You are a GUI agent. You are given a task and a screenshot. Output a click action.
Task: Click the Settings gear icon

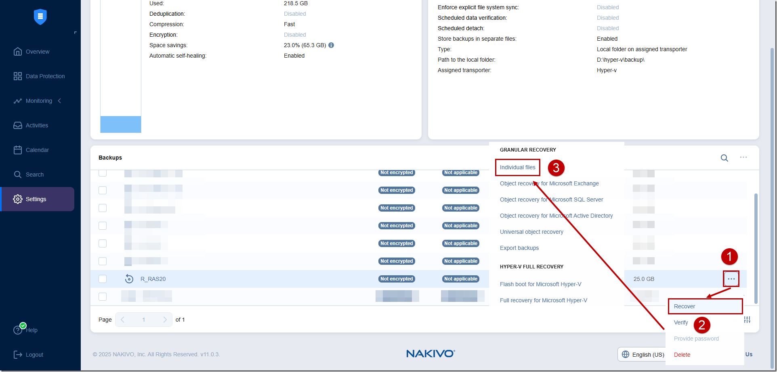(x=17, y=199)
